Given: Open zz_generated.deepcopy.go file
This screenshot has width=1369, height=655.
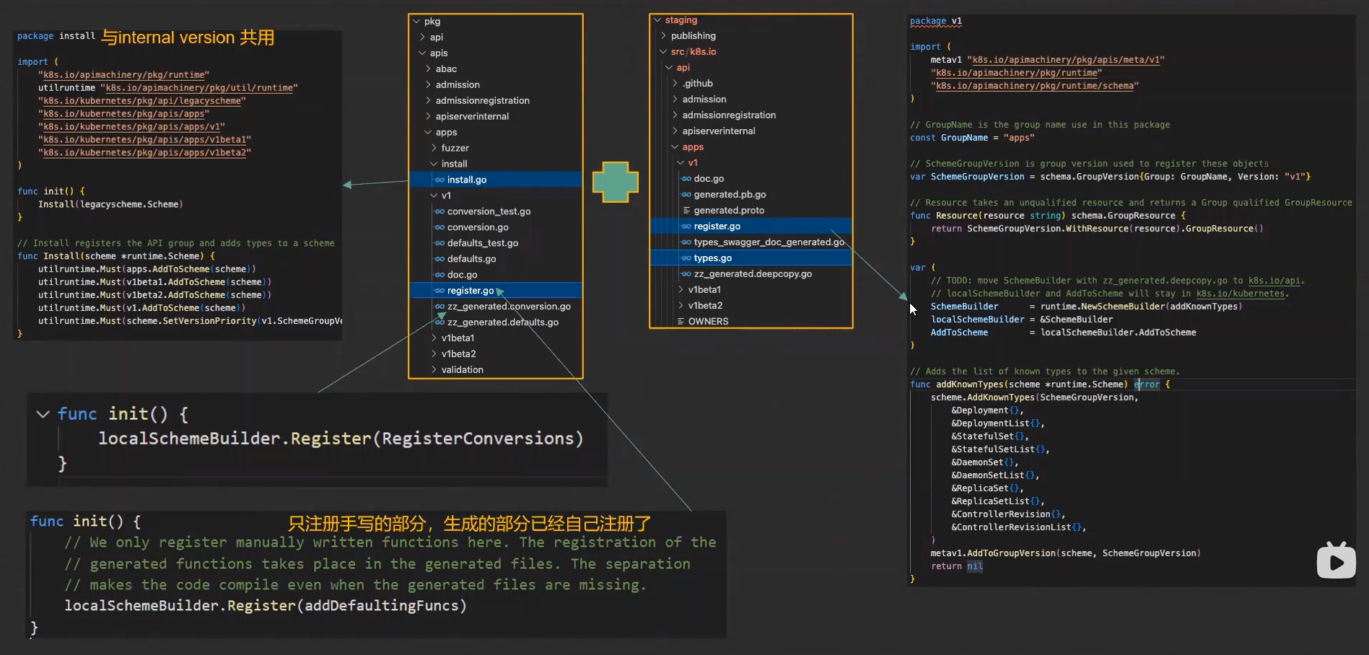Looking at the screenshot, I should click(753, 274).
